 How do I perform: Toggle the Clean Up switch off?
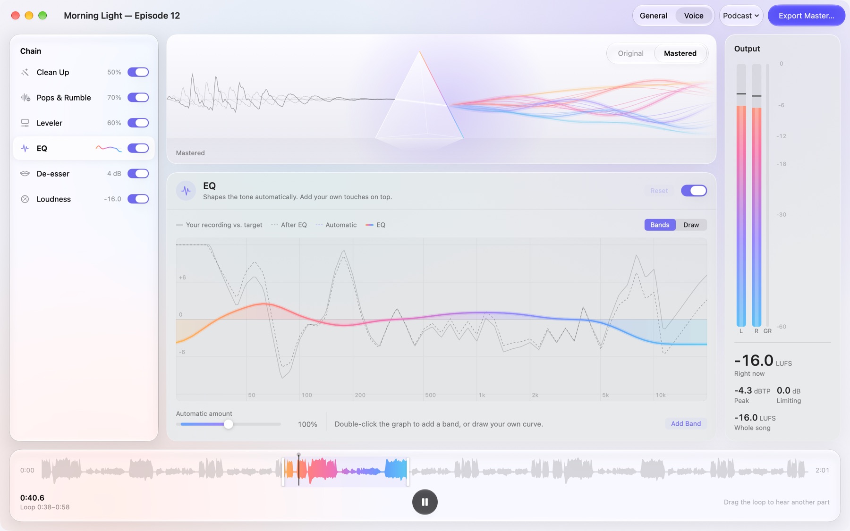coord(138,72)
